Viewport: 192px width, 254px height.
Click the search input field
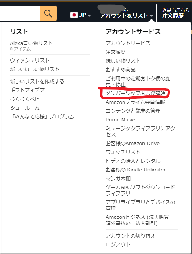20,13
